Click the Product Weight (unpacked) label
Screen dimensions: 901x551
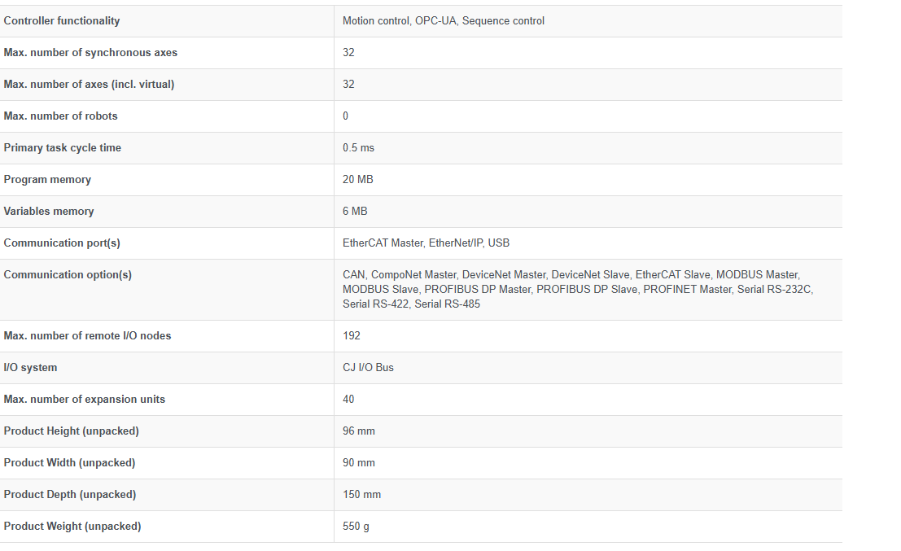[72, 527]
